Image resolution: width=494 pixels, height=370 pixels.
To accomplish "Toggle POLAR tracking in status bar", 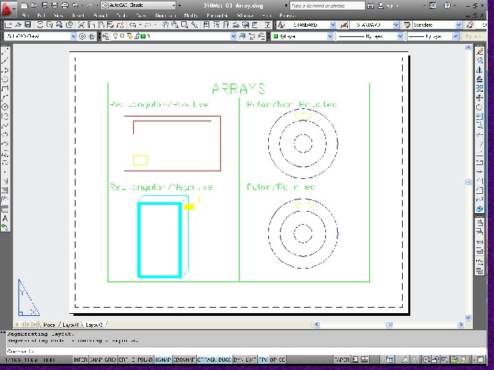I will (x=145, y=359).
